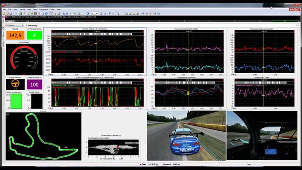The height and width of the screenshot is (170, 302).
Task: Click the blue floppy-disk save icon
Action: pyautogui.click(x=11, y=14)
